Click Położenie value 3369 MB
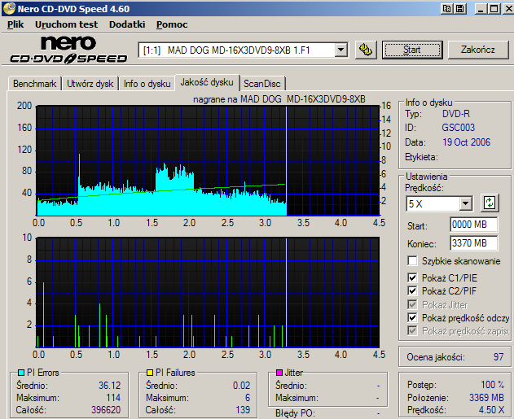514x419 pixels. coord(486,397)
